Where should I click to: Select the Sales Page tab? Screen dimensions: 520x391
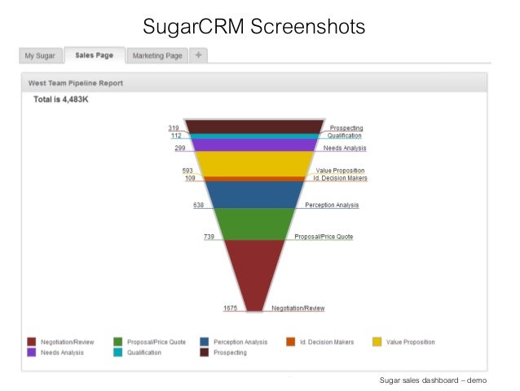tap(95, 56)
